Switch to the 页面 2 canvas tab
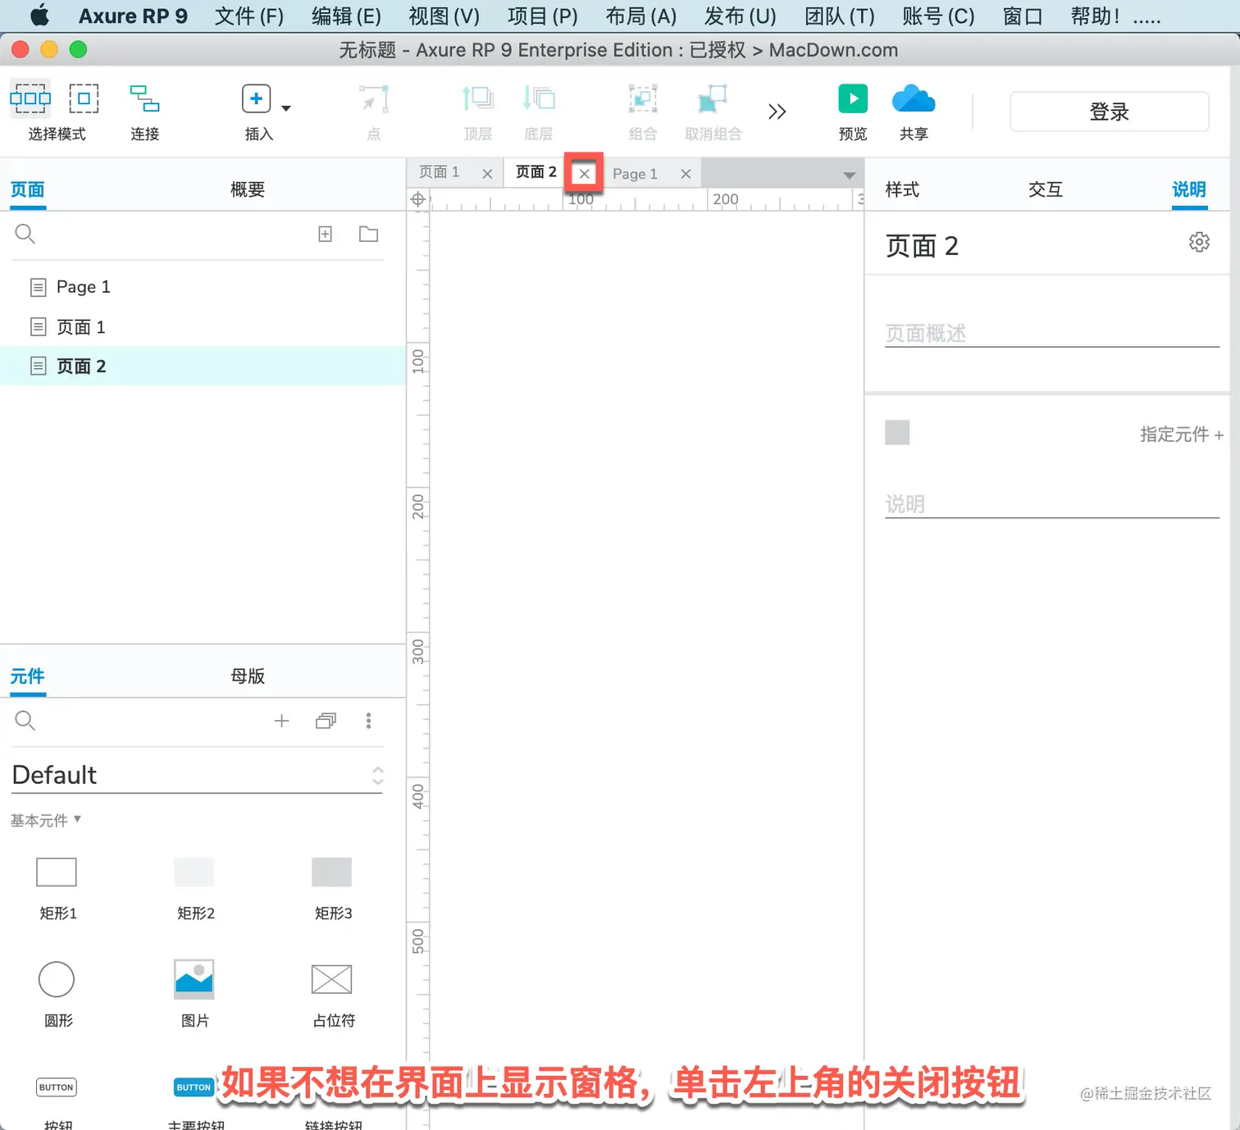1240x1130 pixels. [536, 172]
